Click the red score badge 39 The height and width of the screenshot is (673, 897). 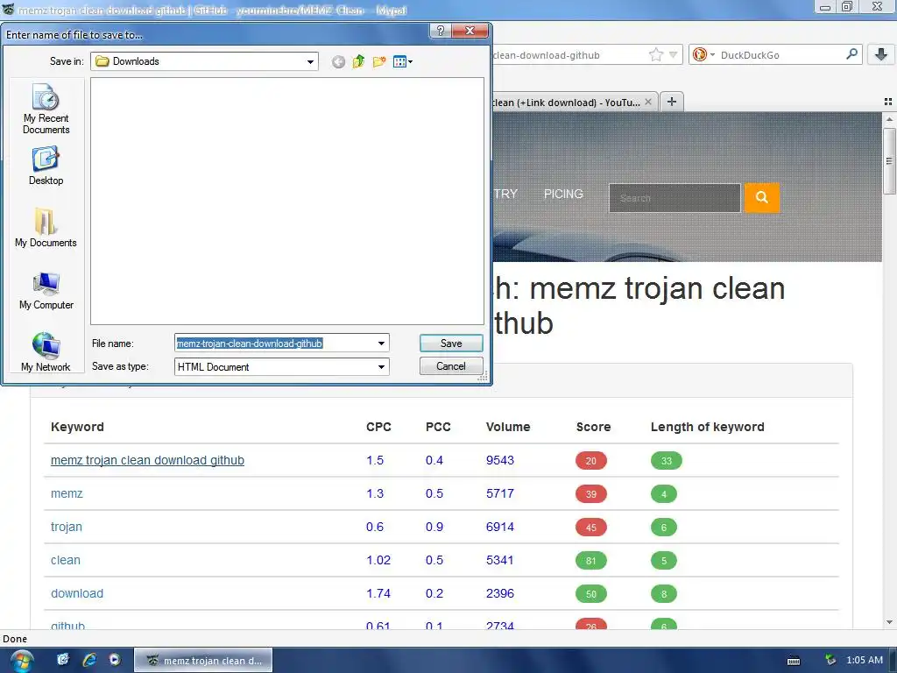[591, 494]
